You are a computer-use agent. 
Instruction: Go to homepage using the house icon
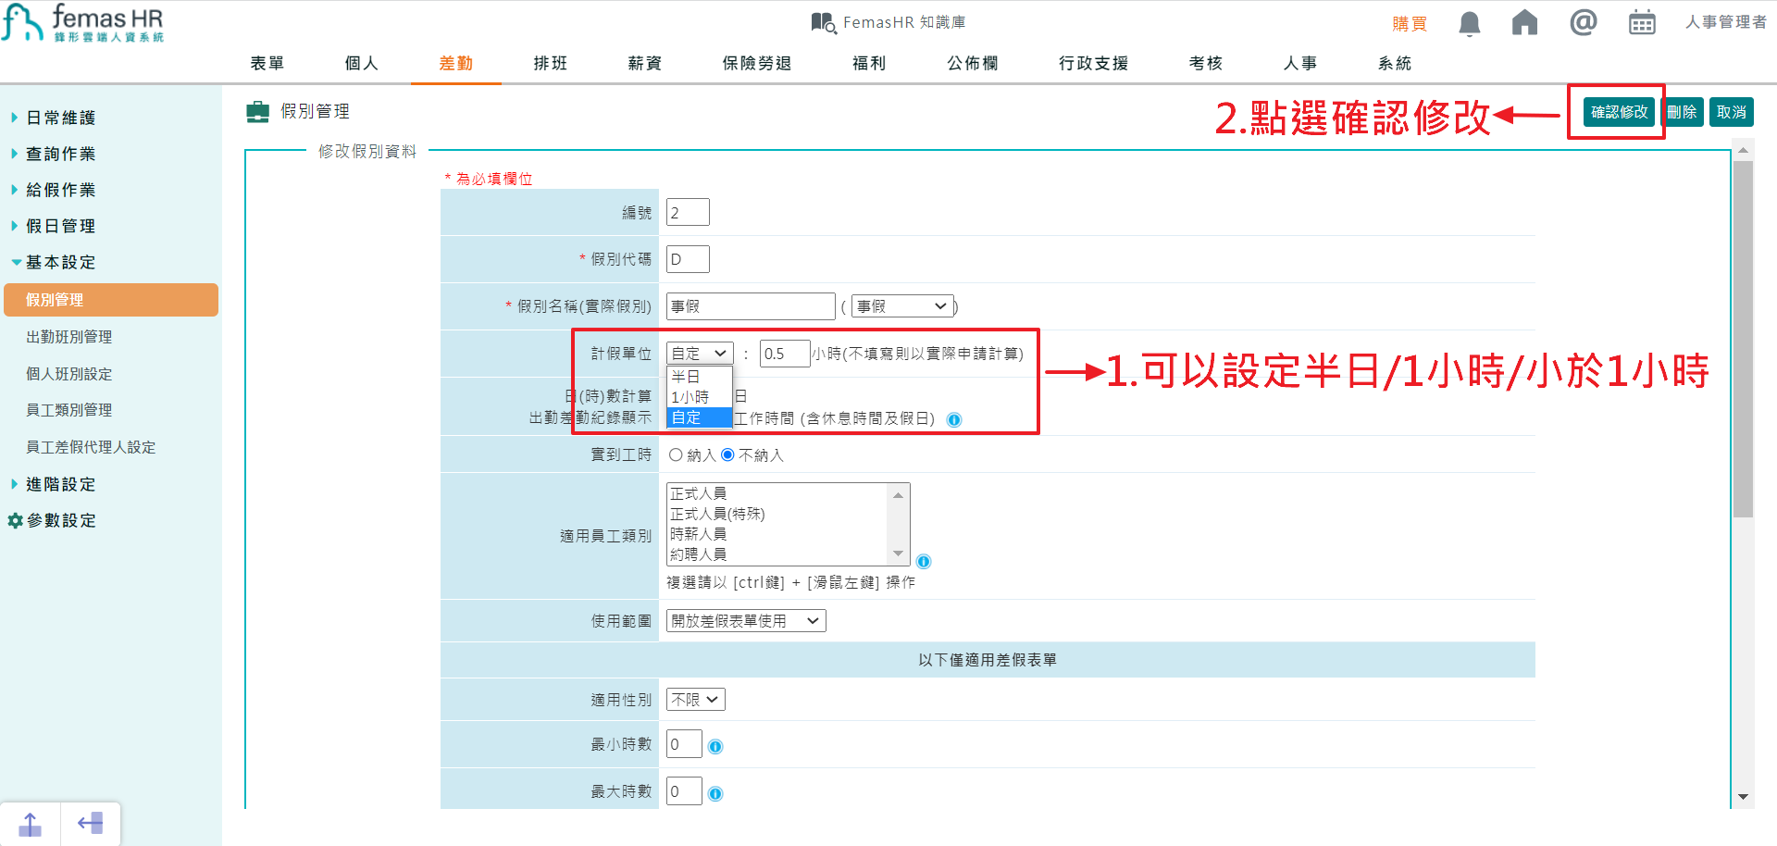tap(1525, 22)
